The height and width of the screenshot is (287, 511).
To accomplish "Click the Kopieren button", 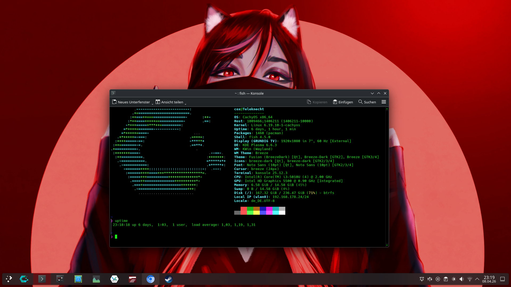I will coord(317,102).
